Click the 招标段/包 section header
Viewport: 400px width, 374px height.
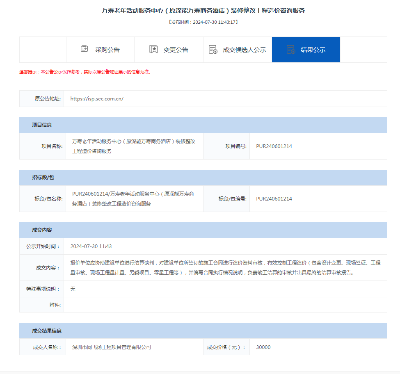click(x=43, y=178)
